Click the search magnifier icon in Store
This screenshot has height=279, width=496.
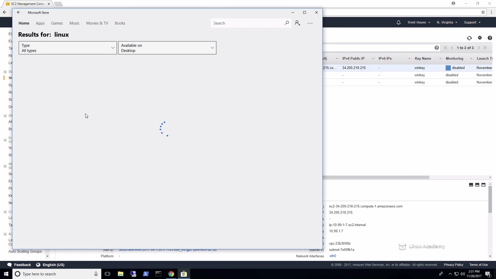pos(287,23)
